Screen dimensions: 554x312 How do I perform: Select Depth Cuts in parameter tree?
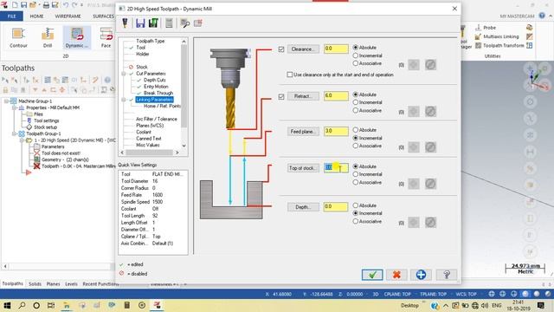[155, 80]
